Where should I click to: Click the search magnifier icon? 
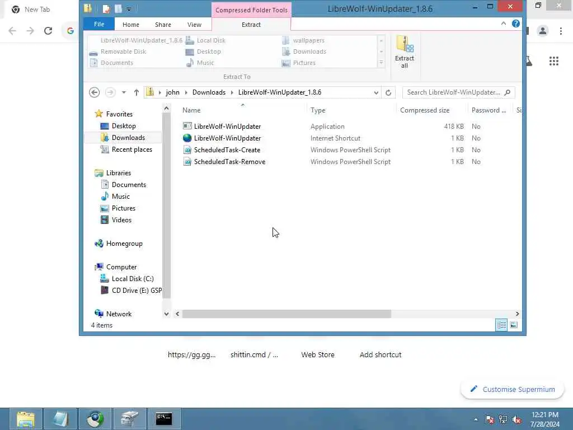point(507,92)
